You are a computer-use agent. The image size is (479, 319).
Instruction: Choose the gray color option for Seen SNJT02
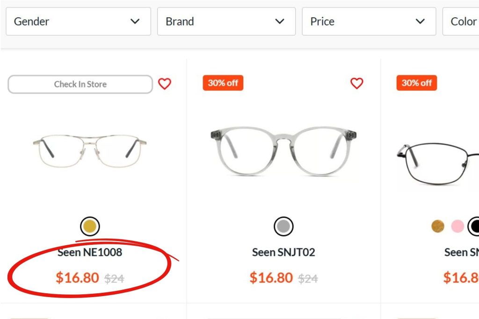(x=283, y=226)
